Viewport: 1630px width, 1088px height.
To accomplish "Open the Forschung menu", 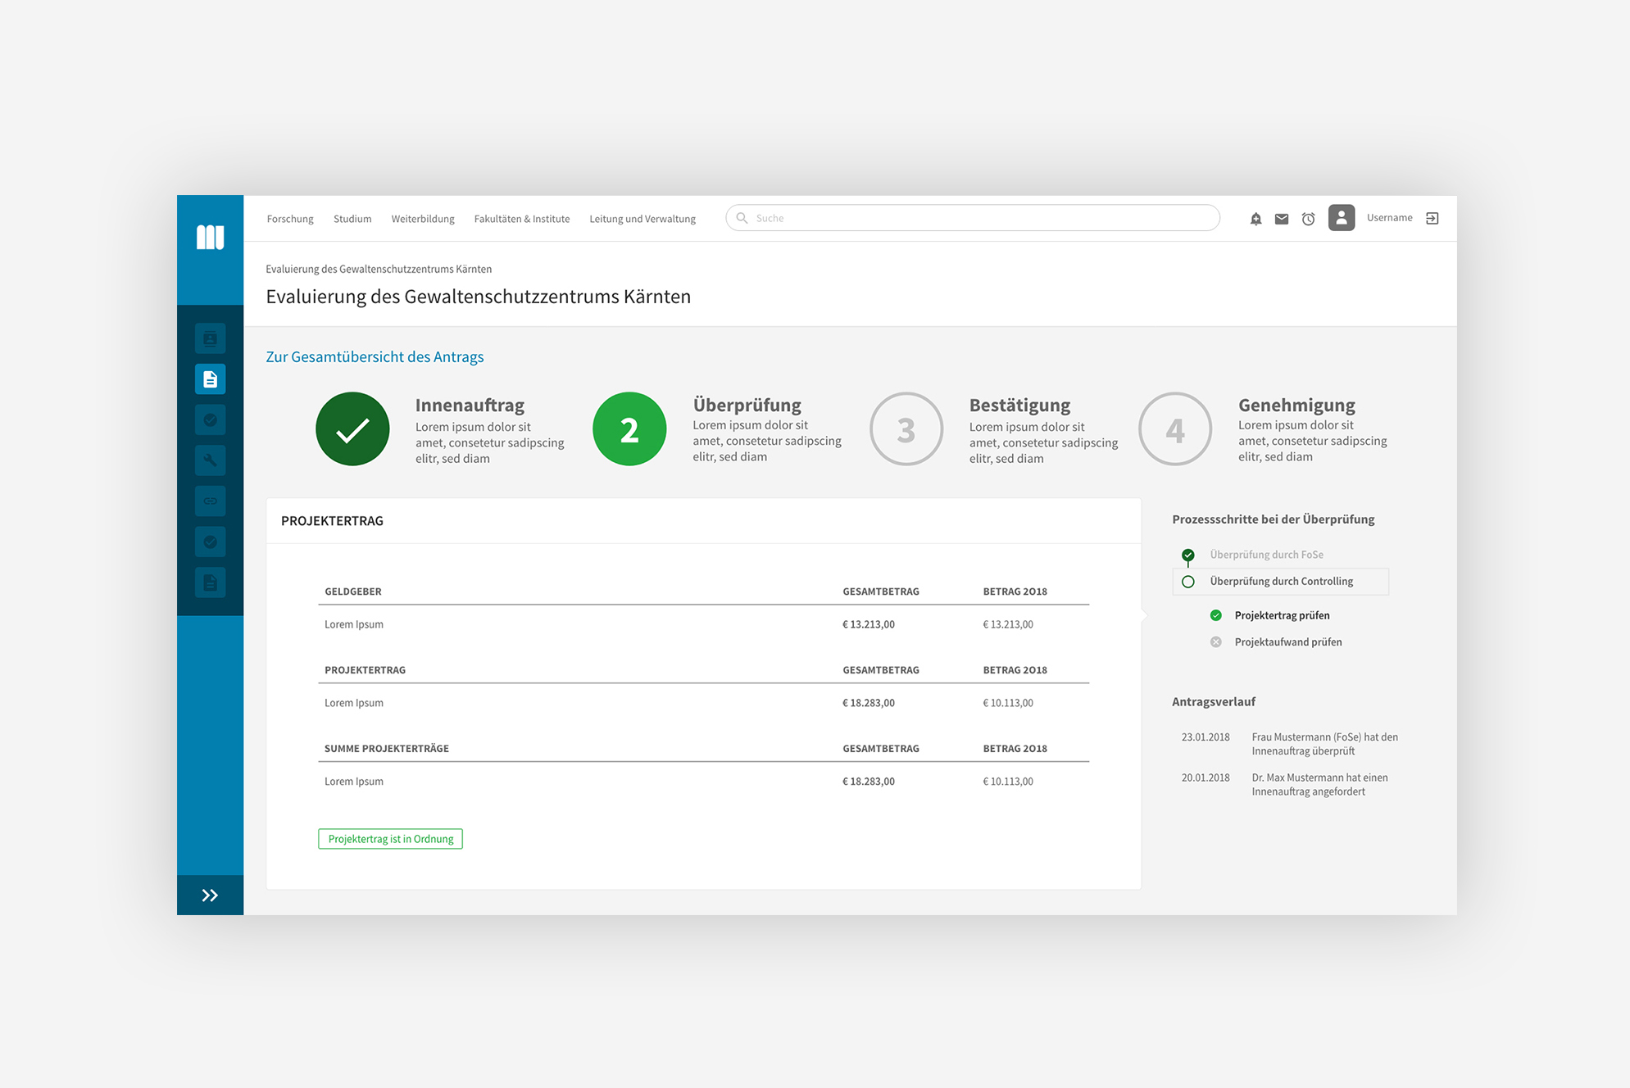I will click(290, 219).
